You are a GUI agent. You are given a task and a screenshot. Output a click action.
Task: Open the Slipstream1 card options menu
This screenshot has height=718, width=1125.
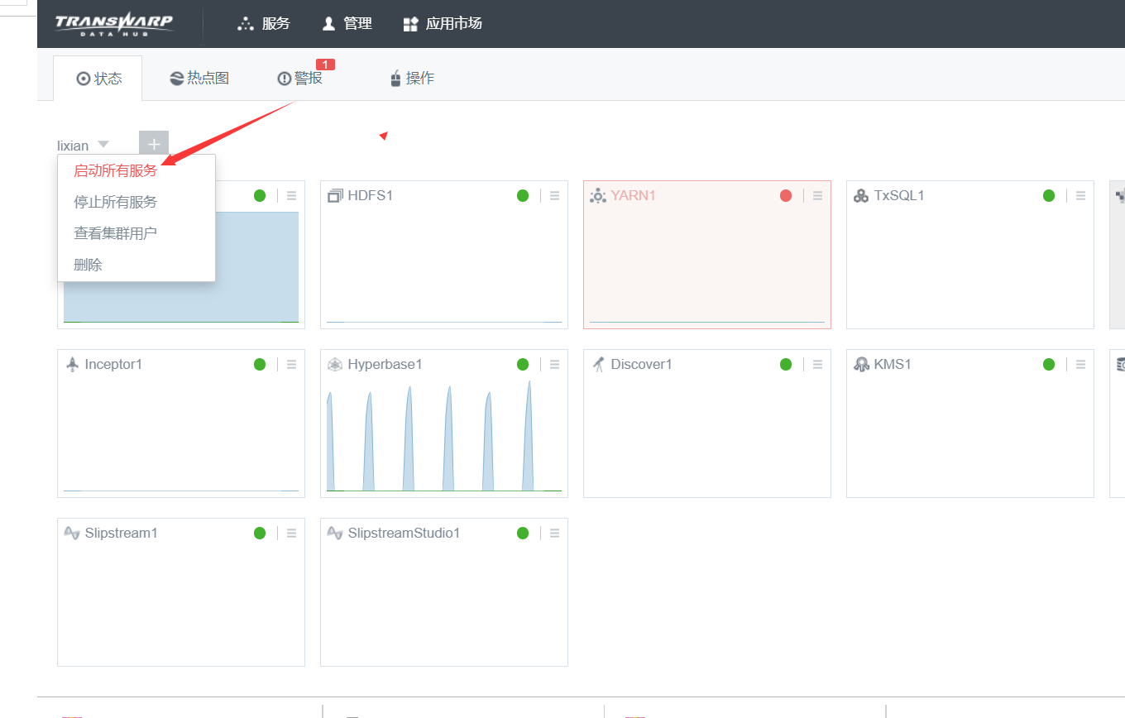[292, 534]
